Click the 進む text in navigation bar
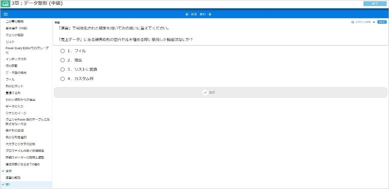This screenshot has height=189, width=389. pyautogui.click(x=203, y=15)
